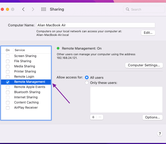Open the show-all preferences grid
Image resolution: width=166 pixels, height=144 pixels.
[x=44, y=9]
